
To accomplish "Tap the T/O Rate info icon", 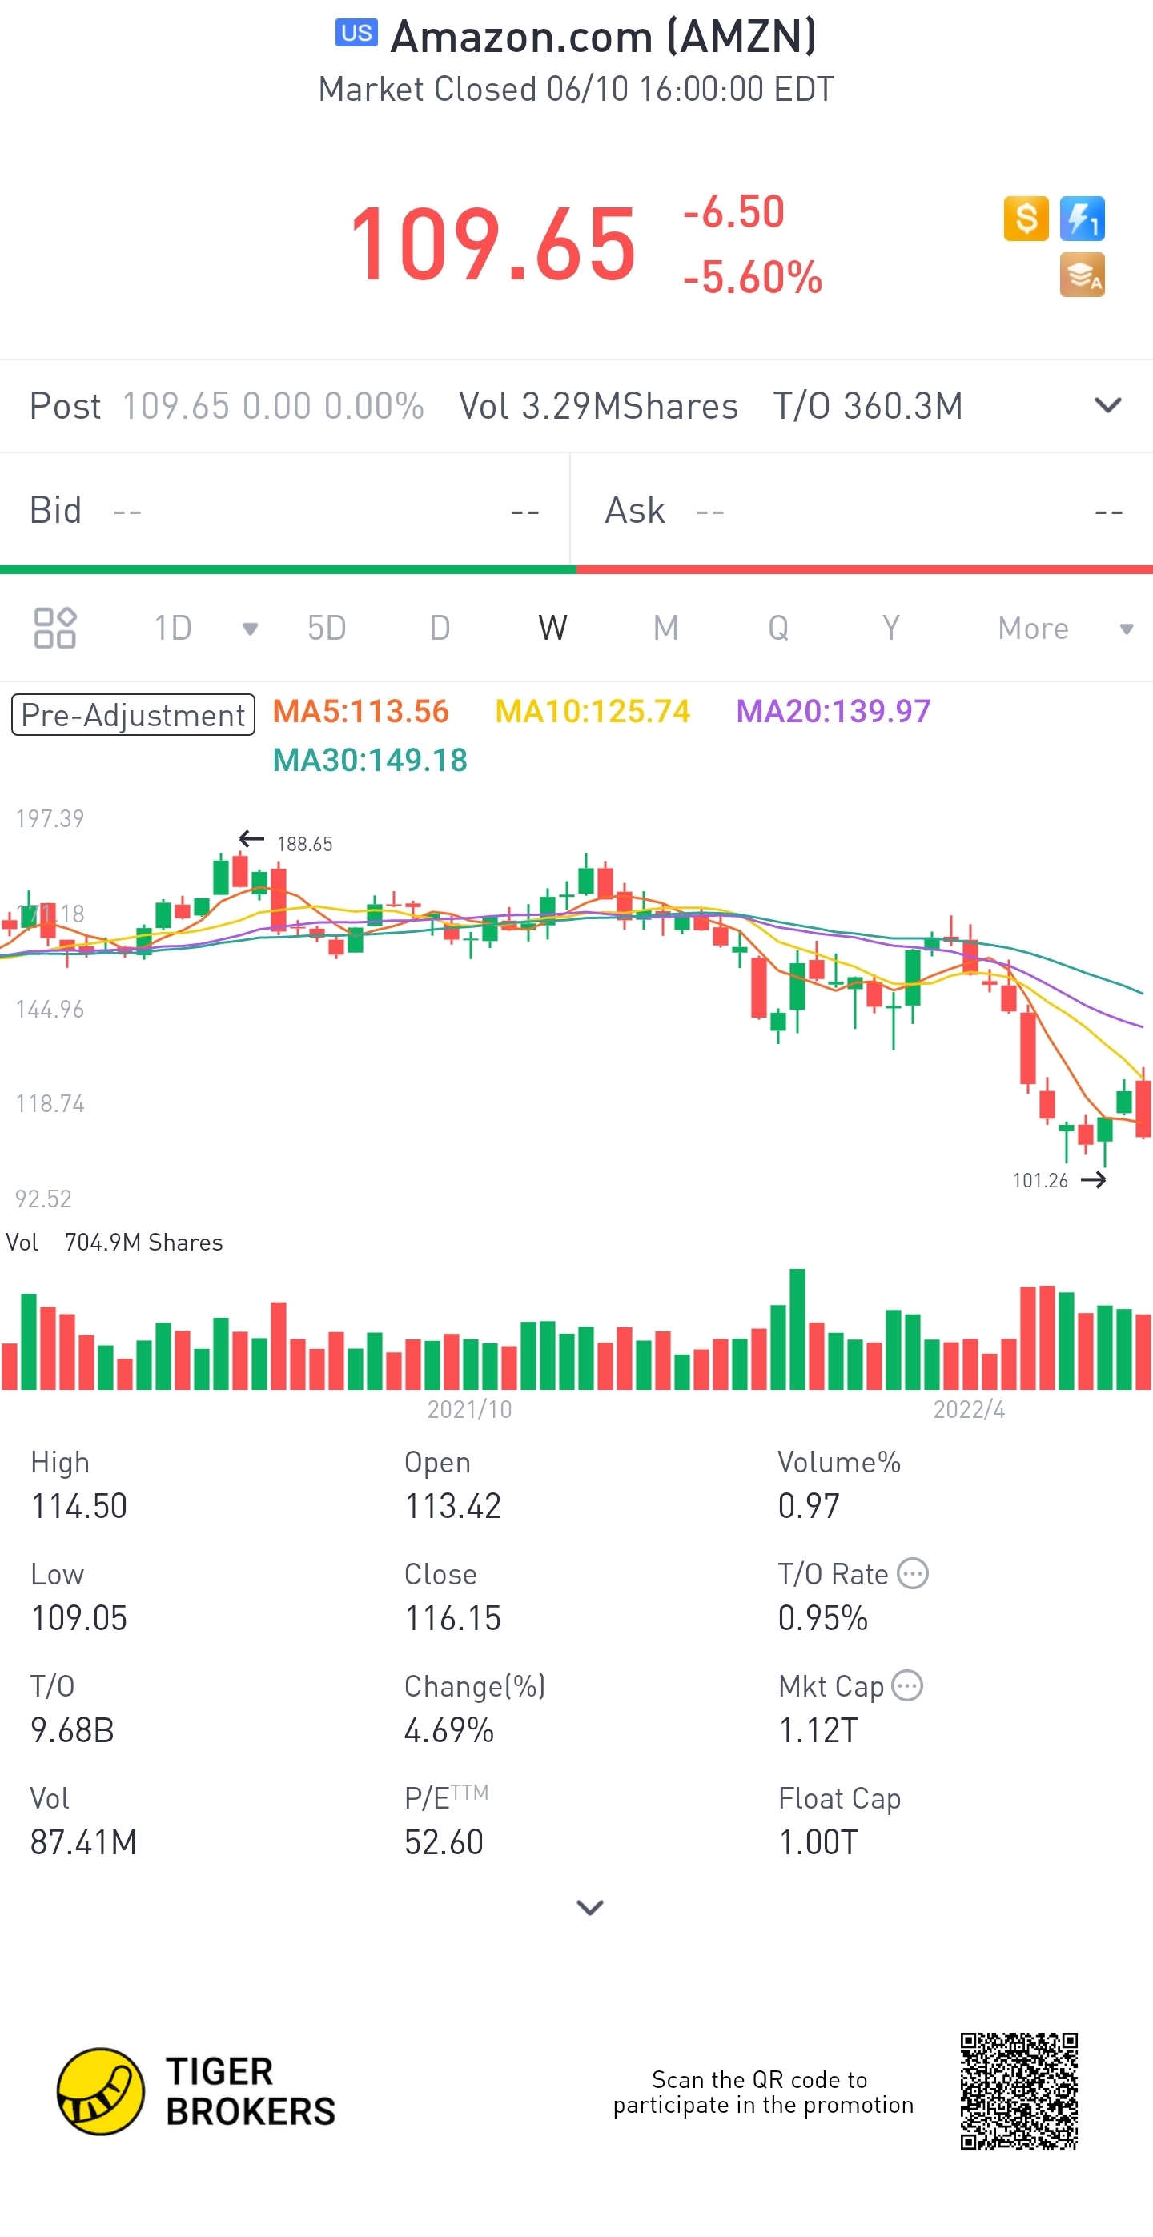I will [913, 1573].
